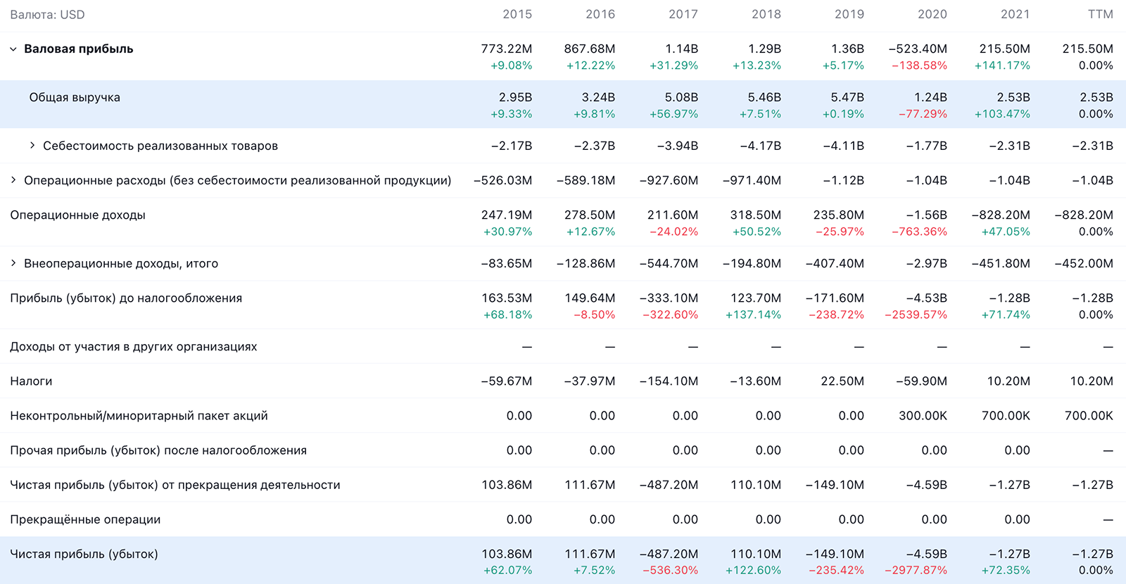Click the 2021 column header
Image resolution: width=1126 pixels, height=584 pixels.
1016,14
